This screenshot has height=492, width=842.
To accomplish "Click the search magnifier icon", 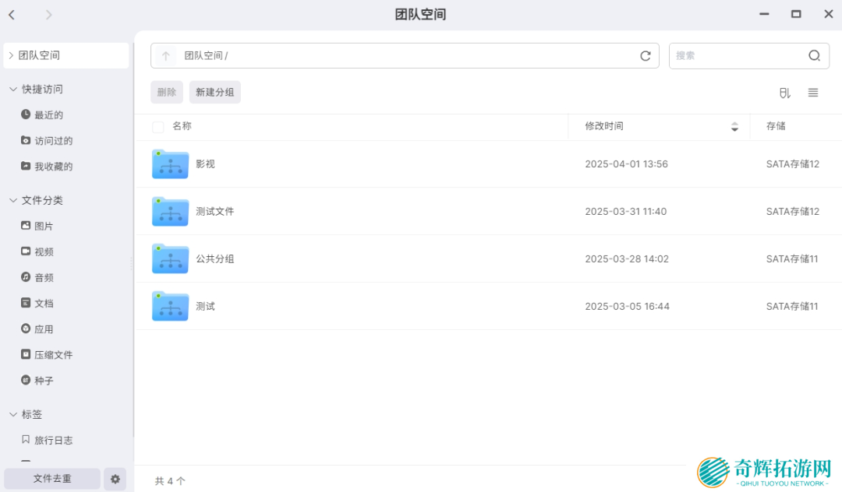I will [x=814, y=56].
